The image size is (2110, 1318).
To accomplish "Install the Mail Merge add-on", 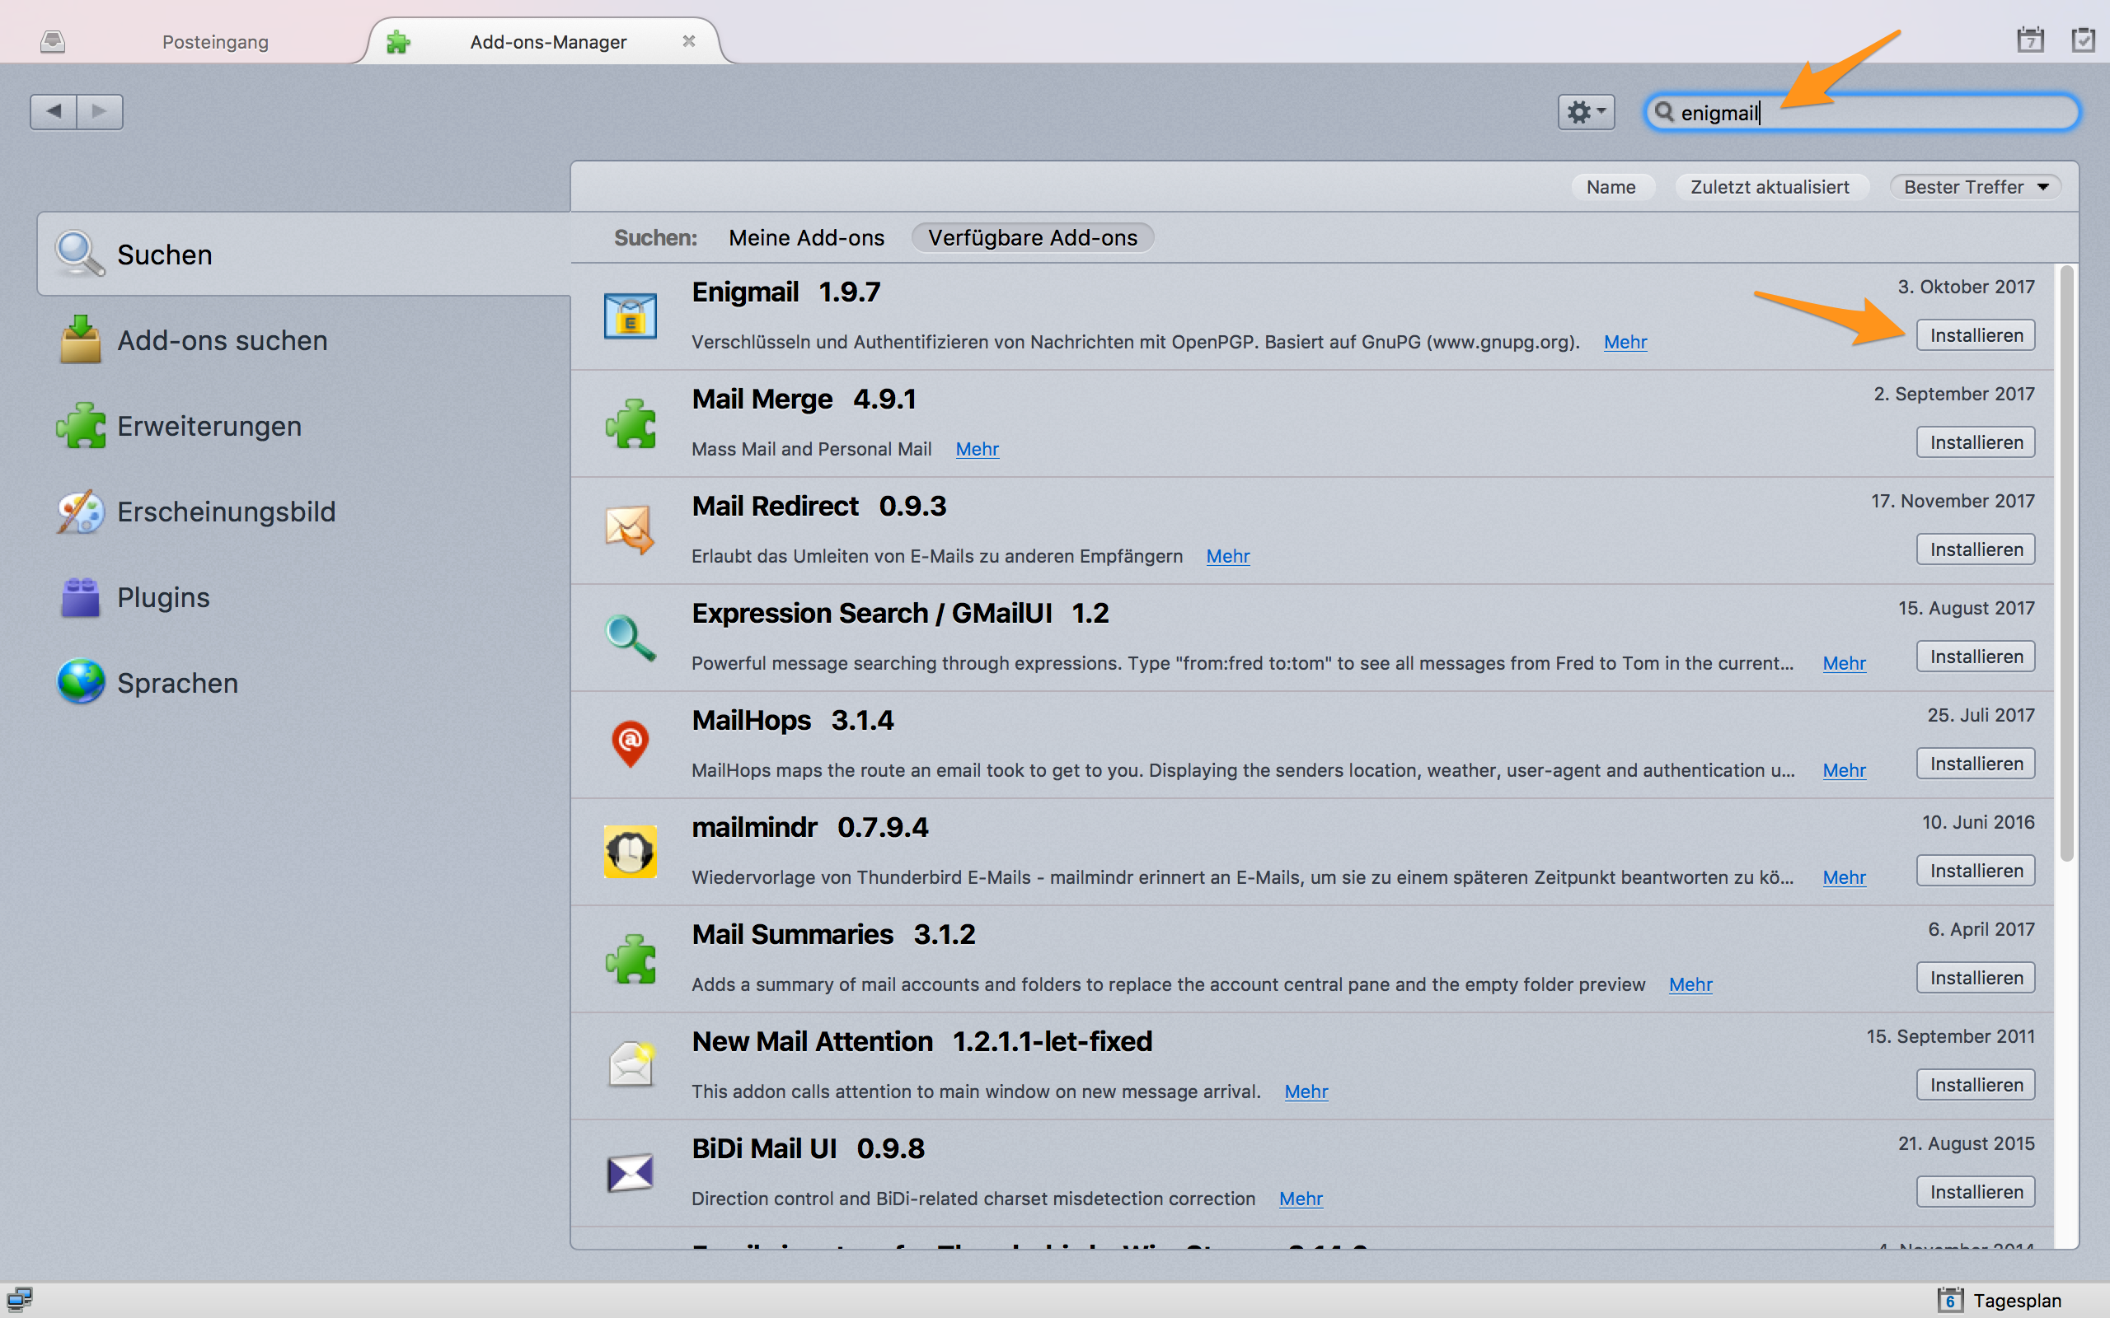I will 1976,442.
